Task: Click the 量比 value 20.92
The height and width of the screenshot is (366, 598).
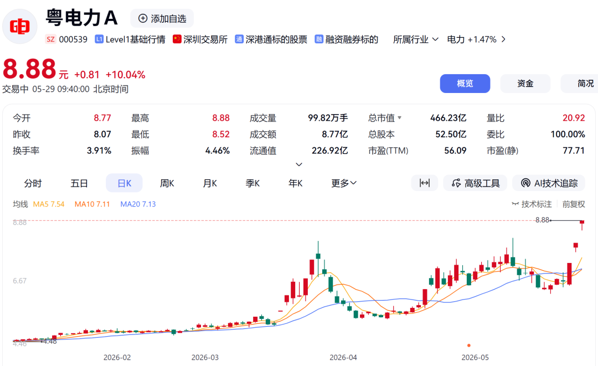Action: (x=574, y=118)
